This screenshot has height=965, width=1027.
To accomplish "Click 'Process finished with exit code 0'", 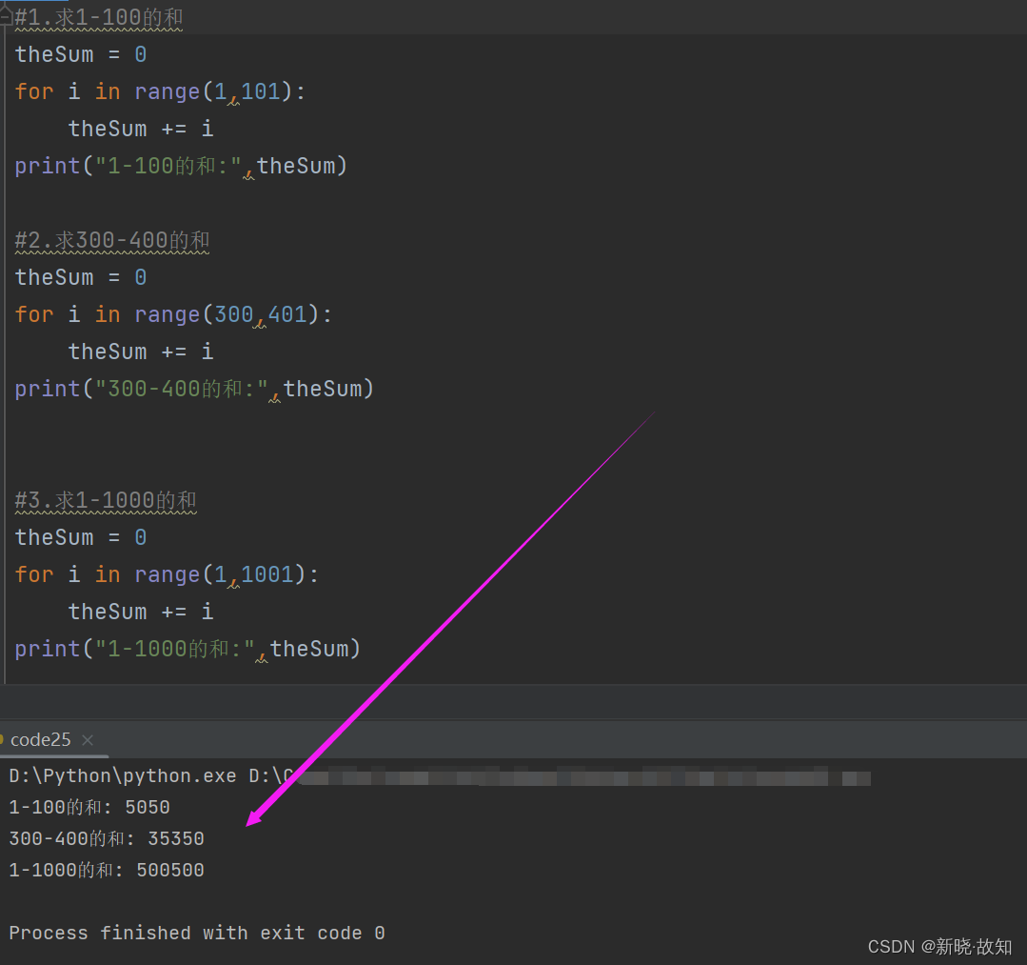I will pos(197,933).
